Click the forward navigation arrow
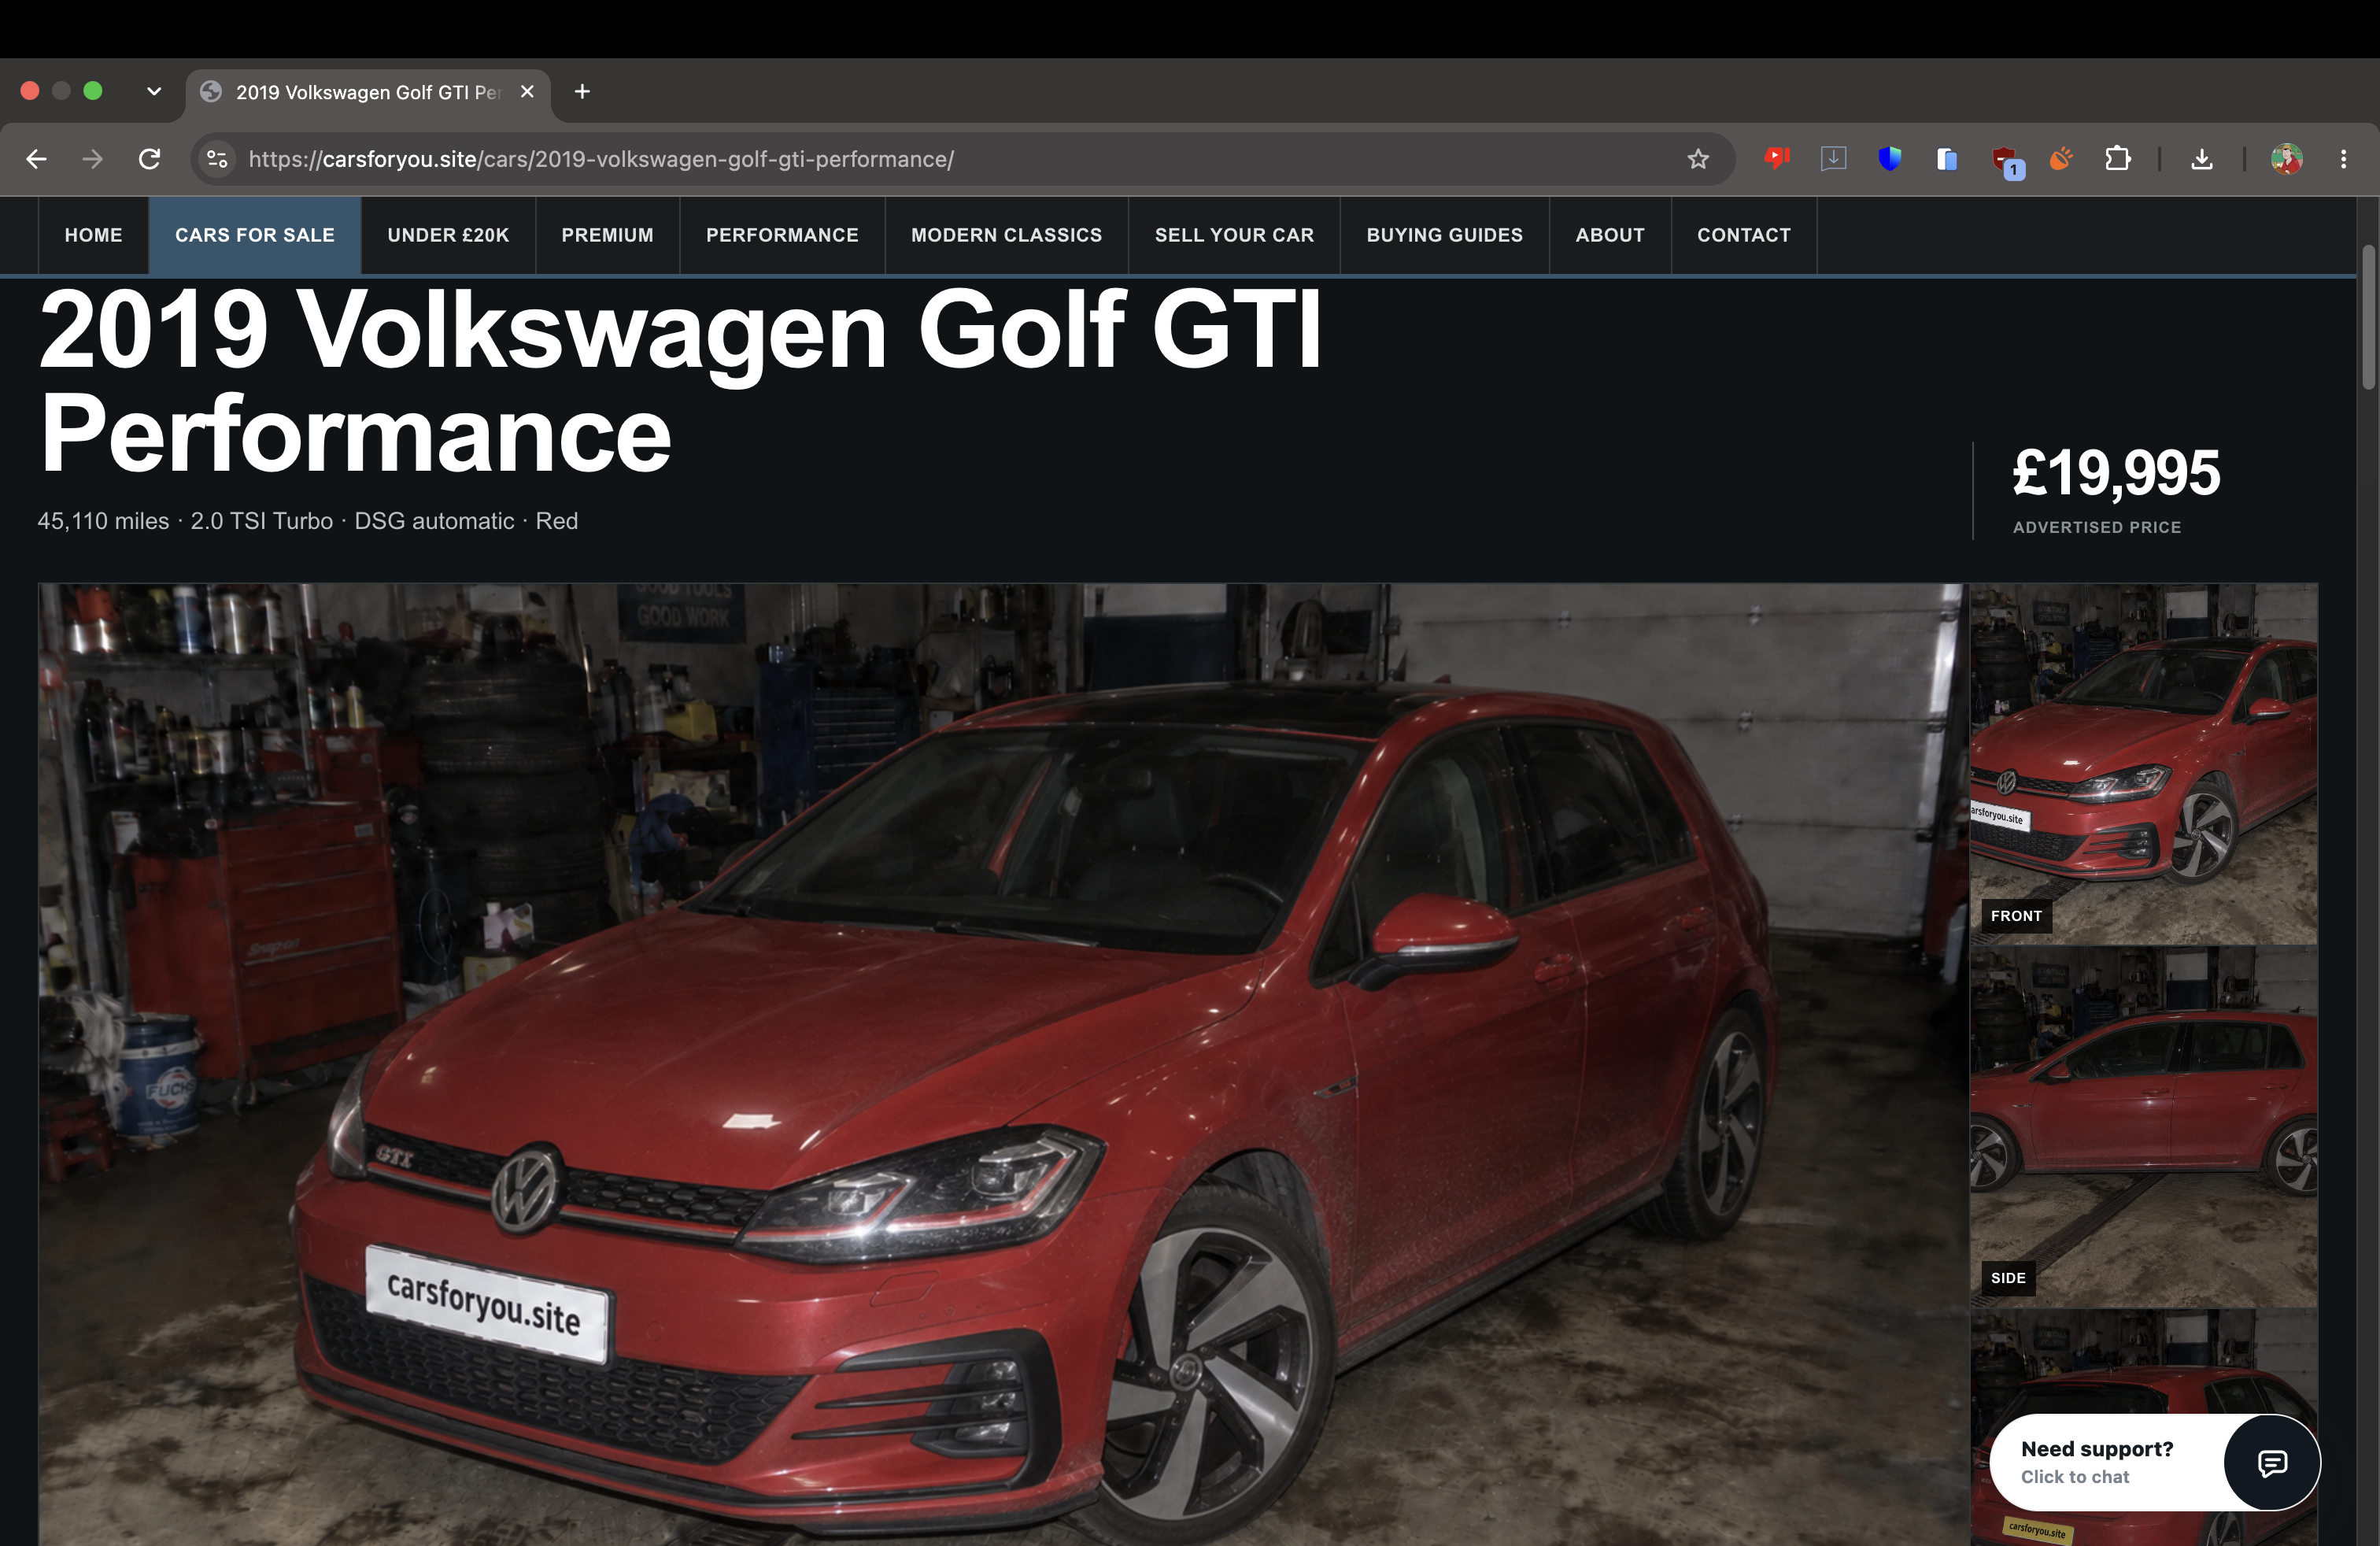The width and height of the screenshot is (2380, 1546). (x=93, y=159)
